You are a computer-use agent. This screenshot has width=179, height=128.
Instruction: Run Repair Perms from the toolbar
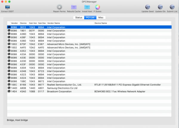coord(59,7)
